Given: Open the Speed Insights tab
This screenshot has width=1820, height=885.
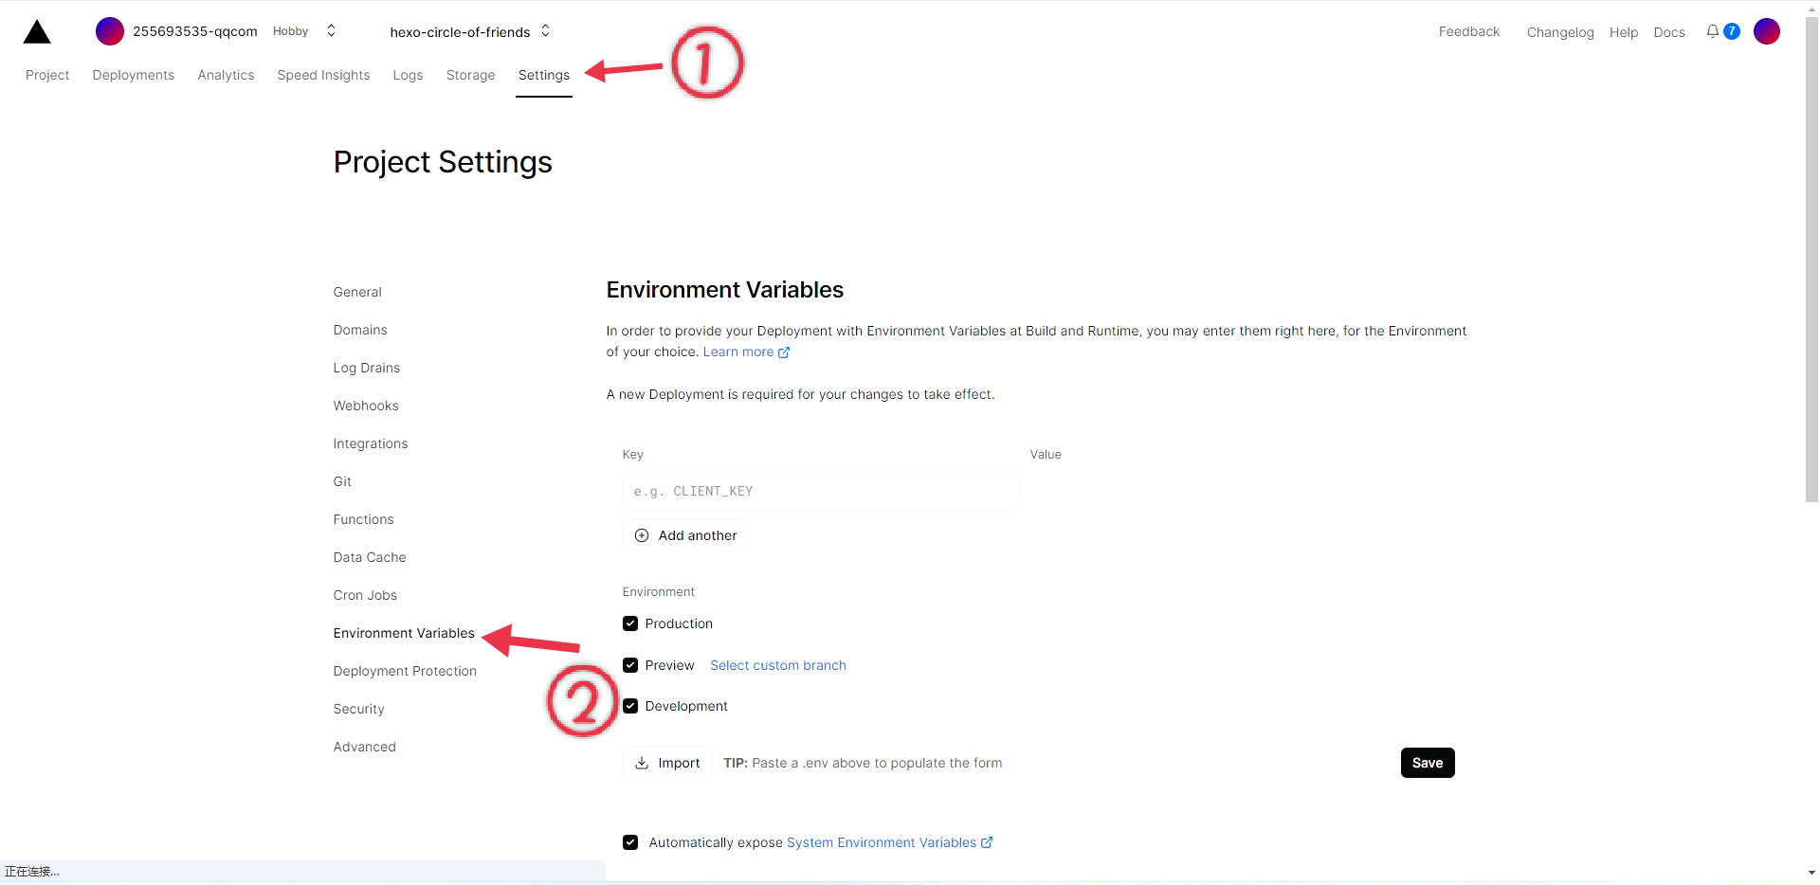Looking at the screenshot, I should (323, 75).
